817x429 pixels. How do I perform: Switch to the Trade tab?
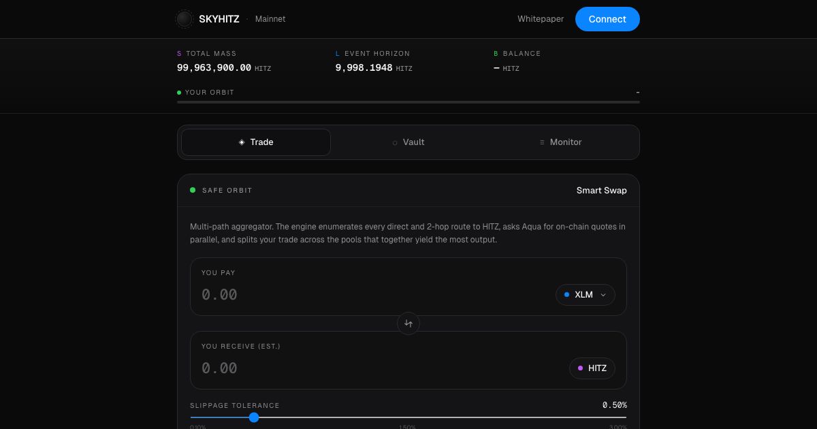coord(256,142)
